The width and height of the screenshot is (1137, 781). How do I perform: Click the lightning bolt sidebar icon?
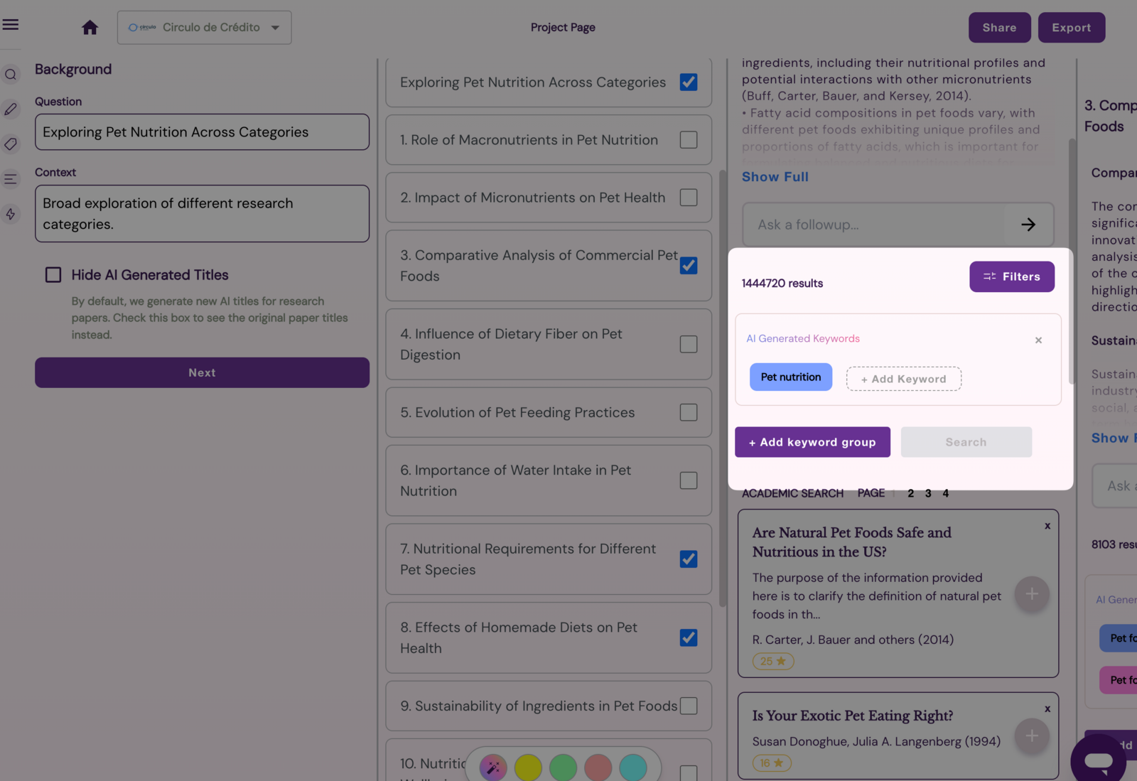11,214
